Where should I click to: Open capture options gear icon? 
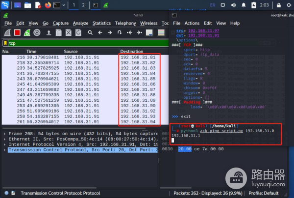coord(37,33)
